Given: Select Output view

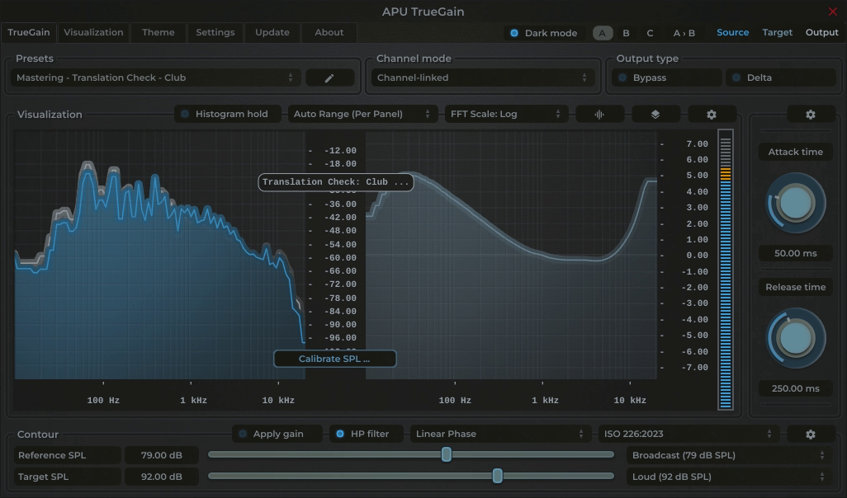Looking at the screenshot, I should [821, 32].
